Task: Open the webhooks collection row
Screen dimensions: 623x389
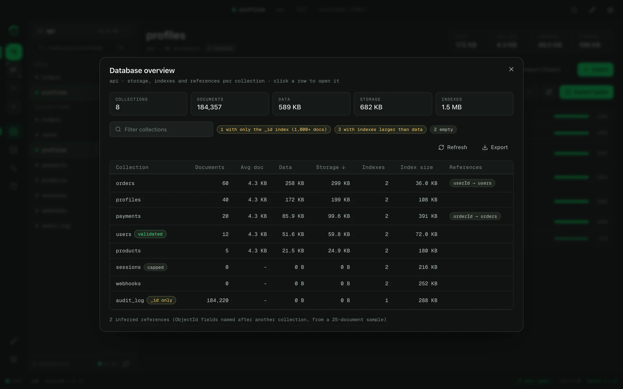Action: point(311,284)
